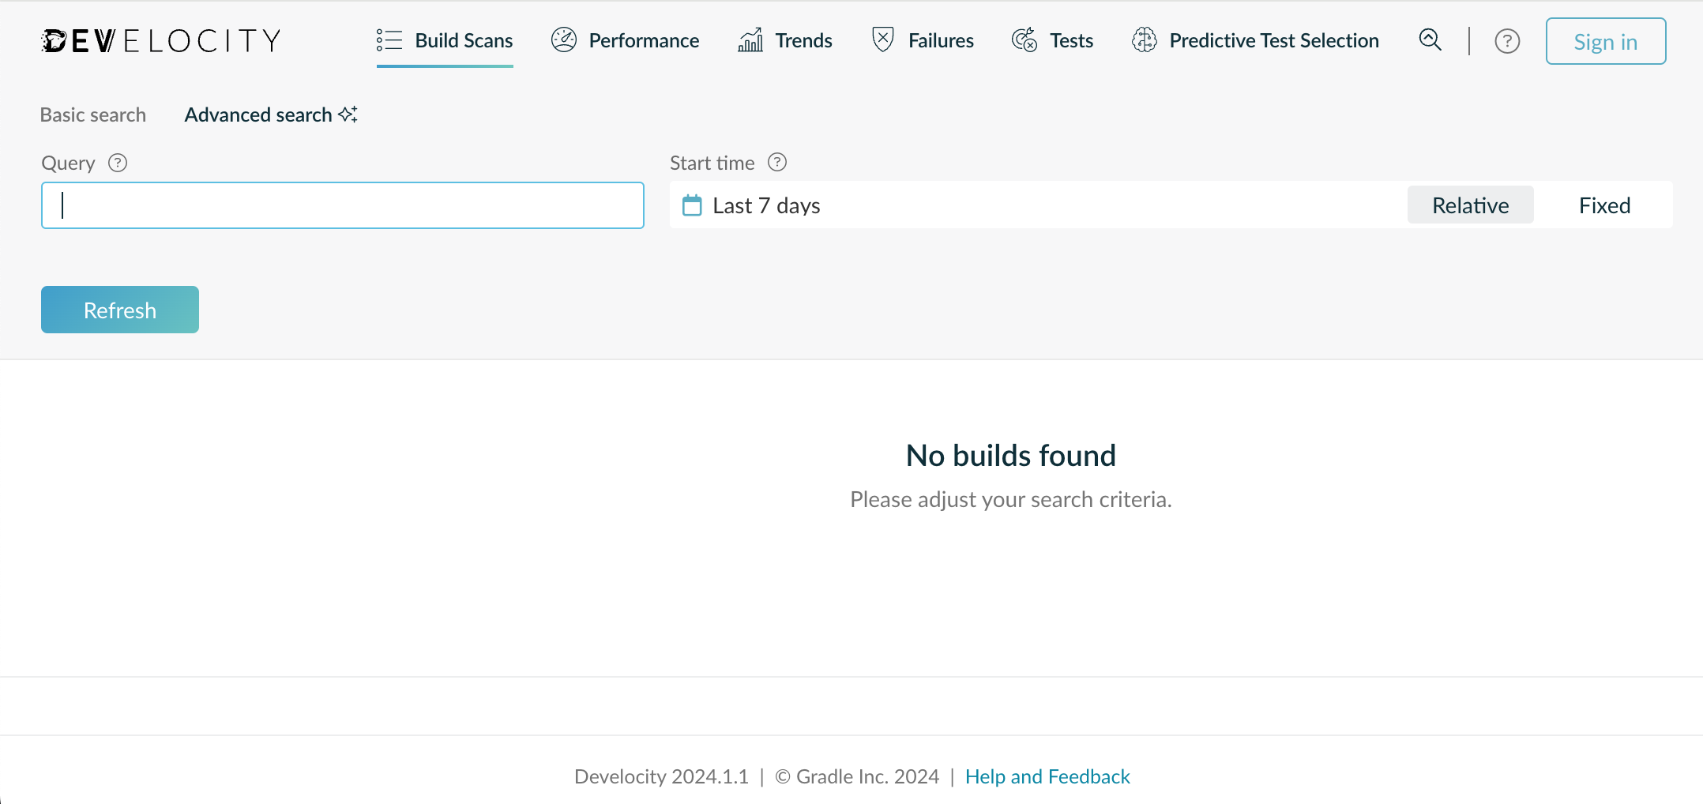Image resolution: width=1703 pixels, height=804 pixels.
Task: Show help for the Query field
Action: pyautogui.click(x=118, y=163)
